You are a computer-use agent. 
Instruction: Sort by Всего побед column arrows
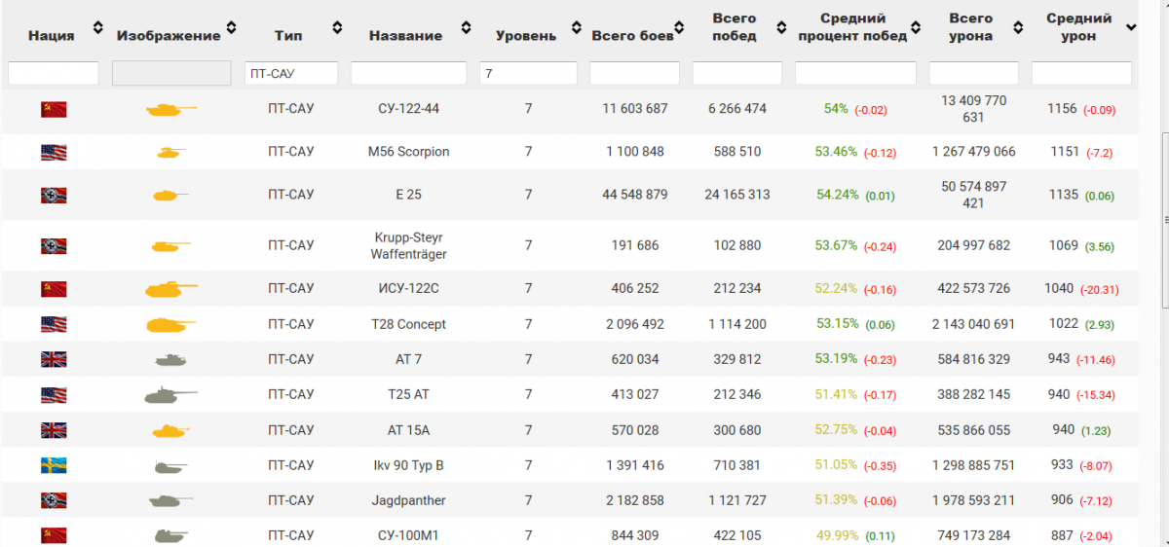tap(780, 27)
